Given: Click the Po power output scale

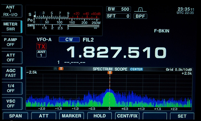Looking at the screenshot, I should pyautogui.click(x=64, y=21).
